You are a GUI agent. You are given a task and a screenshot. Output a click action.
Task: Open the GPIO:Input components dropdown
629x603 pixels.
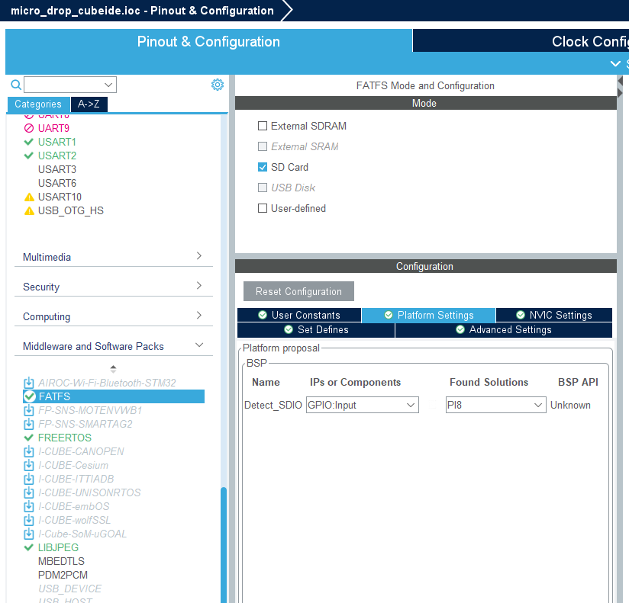tap(363, 405)
